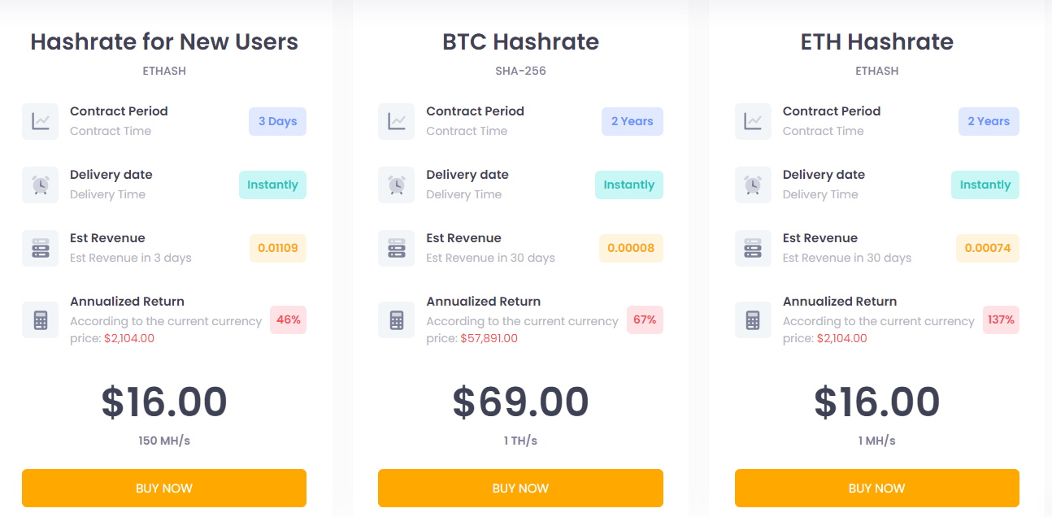The height and width of the screenshot is (517, 1052).
Task: Click the BTC Hashrate card title
Action: click(520, 41)
